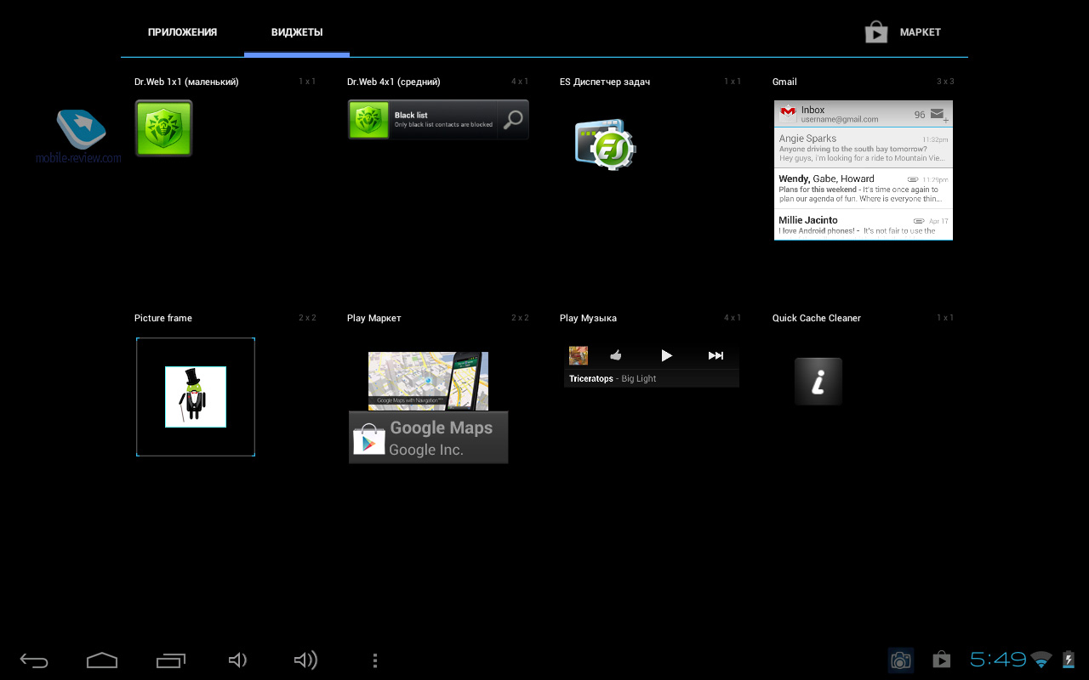The height and width of the screenshot is (680, 1089).
Task: Select the Picture frame widget preview
Action: [196, 397]
